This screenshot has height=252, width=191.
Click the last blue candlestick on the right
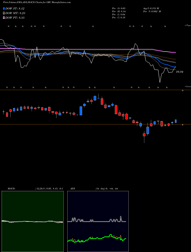[176, 121]
